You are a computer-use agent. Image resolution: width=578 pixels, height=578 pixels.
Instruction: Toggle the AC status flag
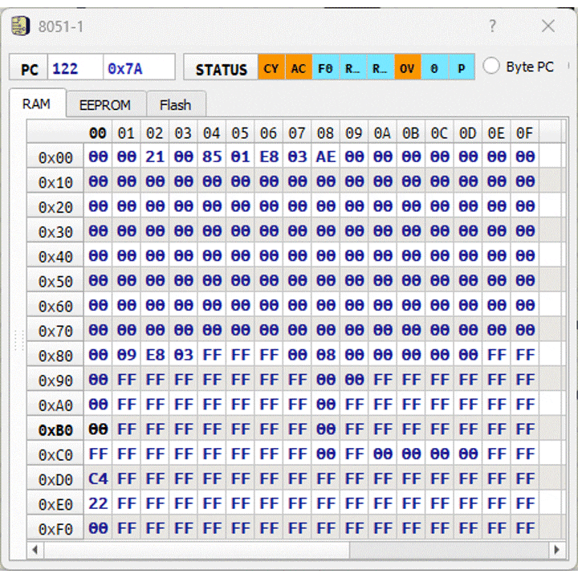[x=299, y=67]
